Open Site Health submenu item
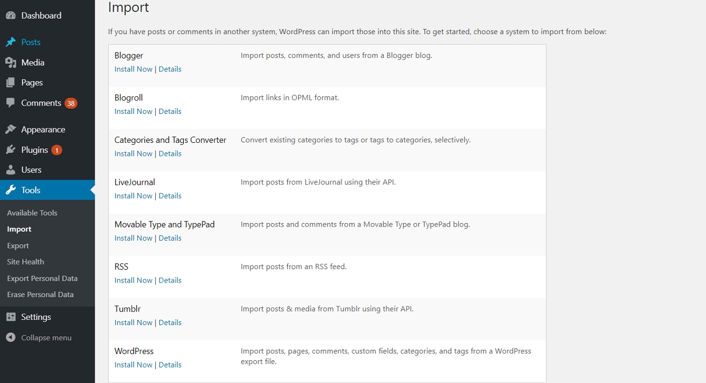Viewport: 706px width, 383px height. [25, 262]
